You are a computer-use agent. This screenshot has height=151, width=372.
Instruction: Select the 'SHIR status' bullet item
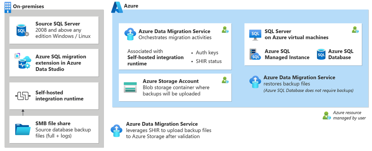pyautogui.click(x=206, y=61)
